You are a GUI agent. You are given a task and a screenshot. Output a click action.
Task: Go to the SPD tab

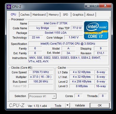66,15
